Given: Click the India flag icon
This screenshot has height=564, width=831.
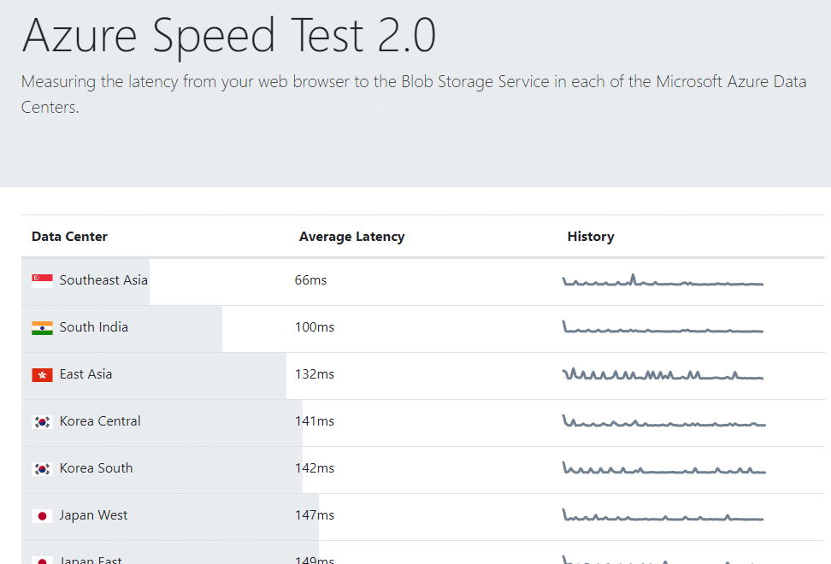Looking at the screenshot, I should [x=42, y=327].
